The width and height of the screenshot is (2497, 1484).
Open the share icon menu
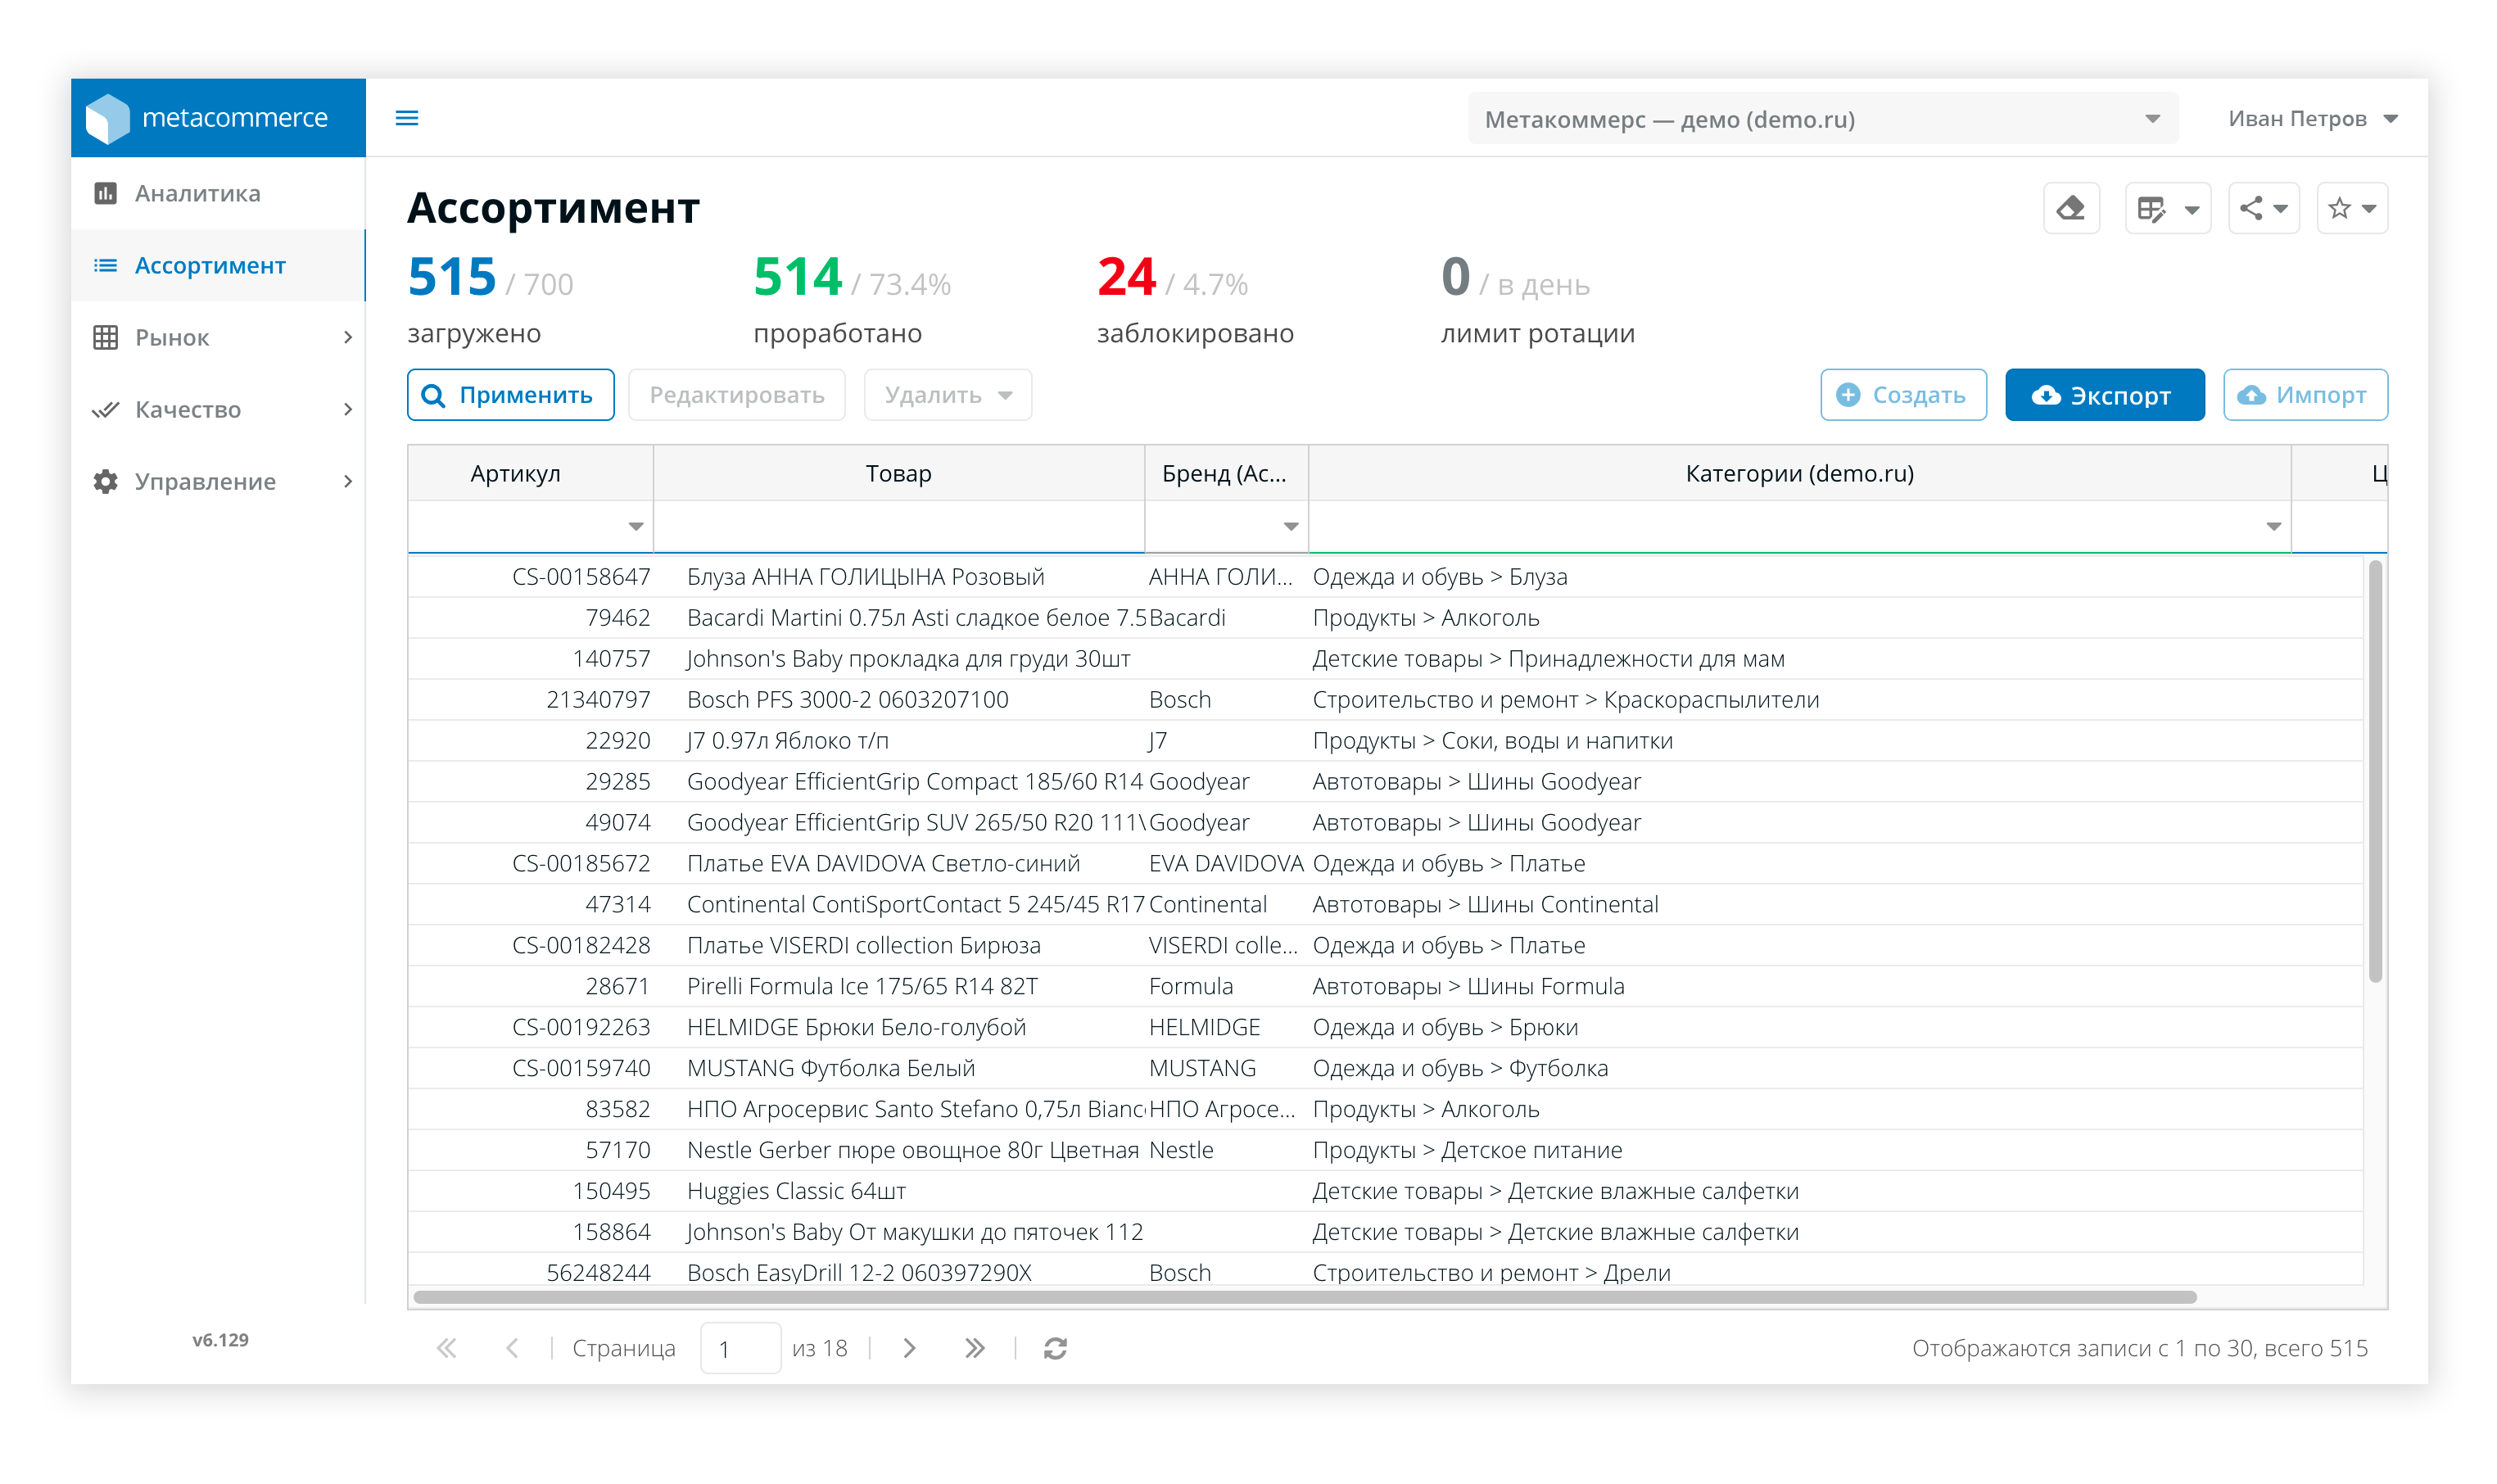pos(2263,208)
